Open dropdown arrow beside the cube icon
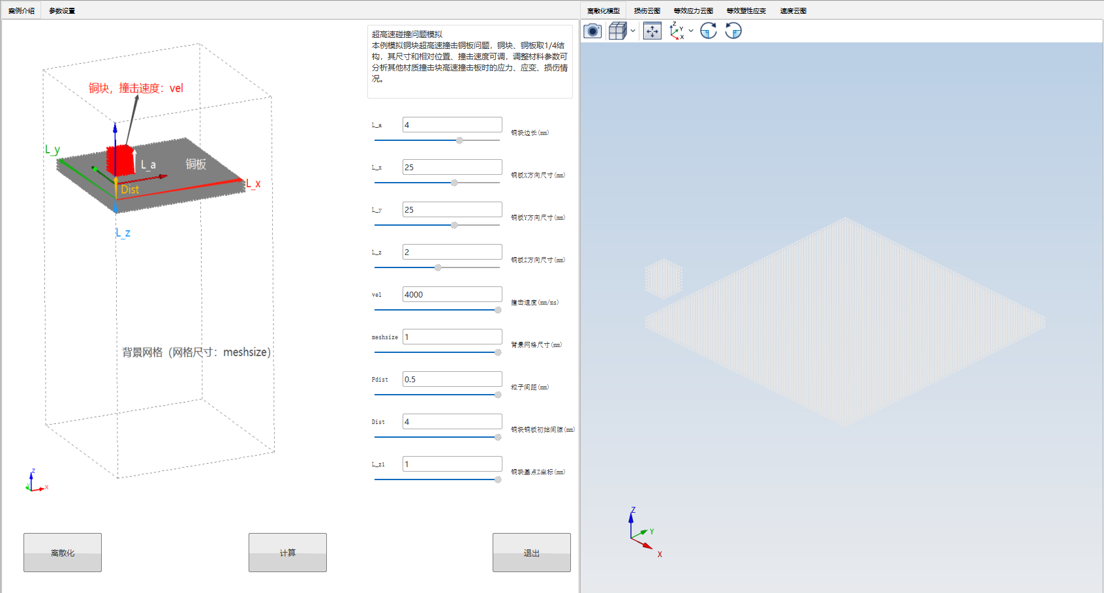Screen dimensions: 1104x593 tap(633, 31)
